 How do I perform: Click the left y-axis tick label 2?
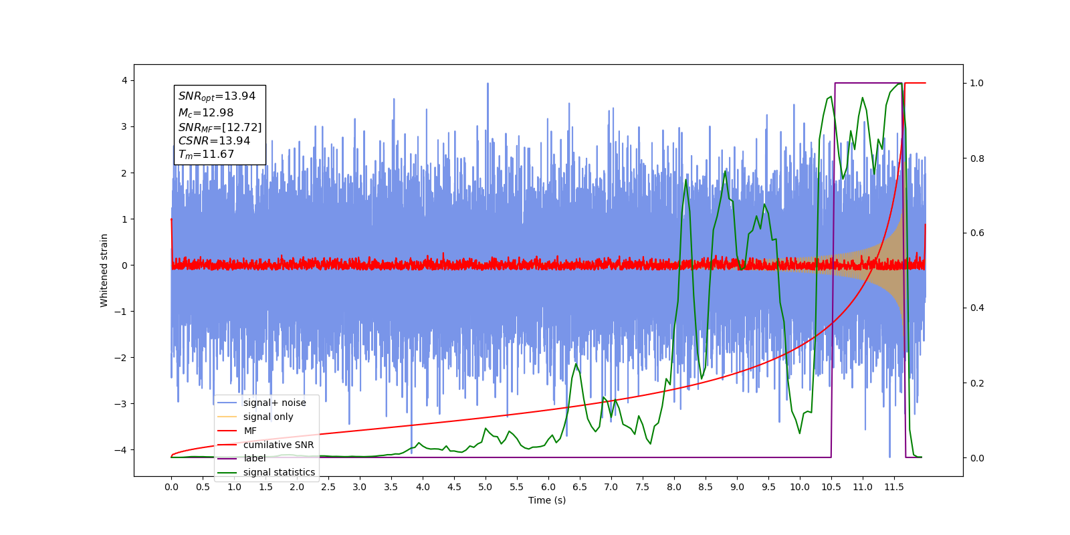(x=124, y=173)
